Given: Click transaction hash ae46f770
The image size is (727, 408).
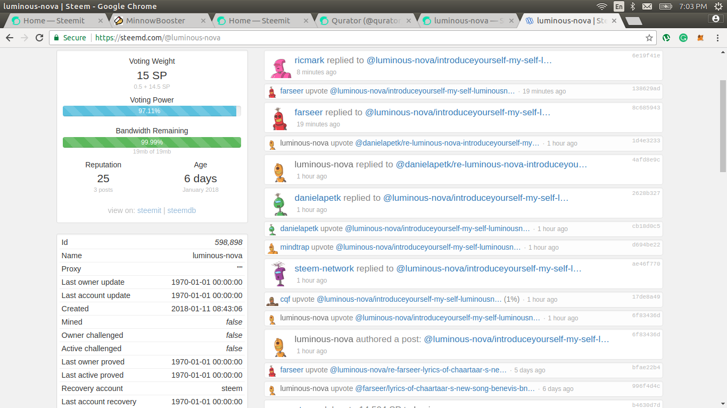Looking at the screenshot, I should 646,263.
